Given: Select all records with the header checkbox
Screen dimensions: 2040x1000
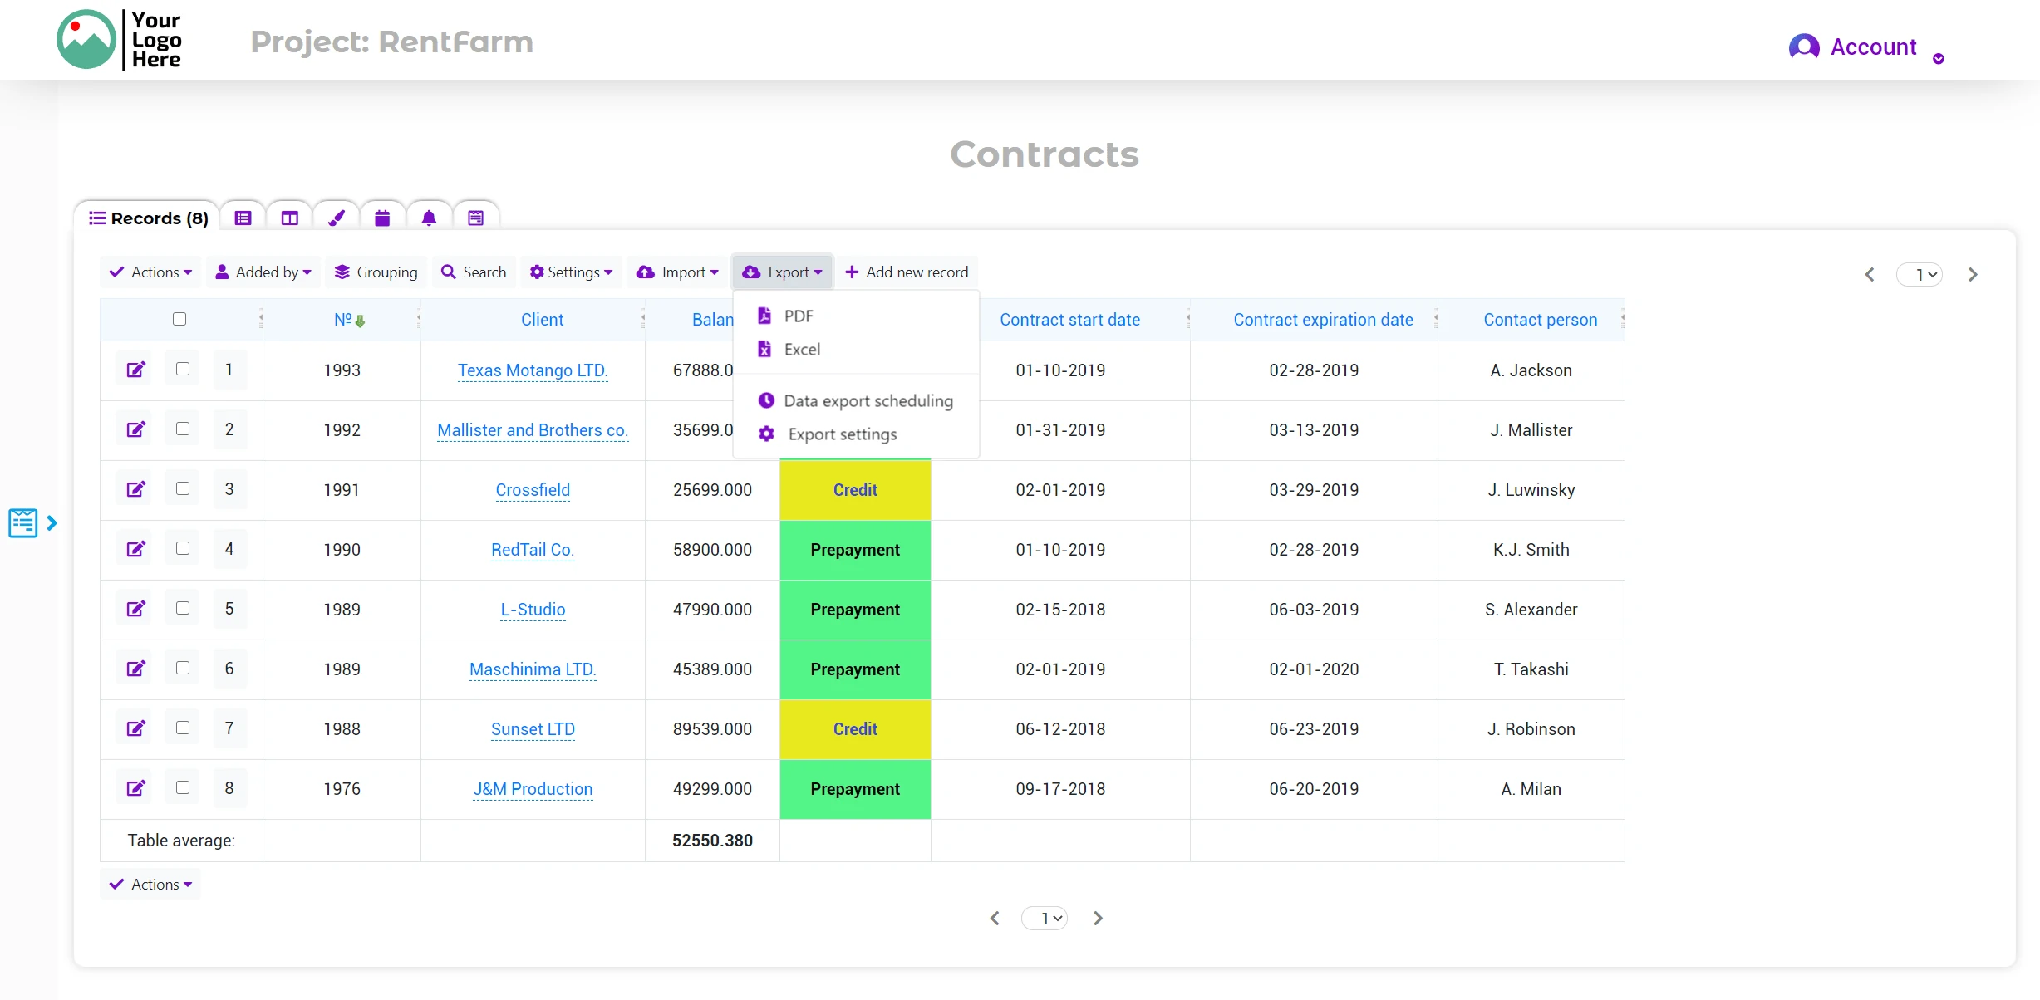Looking at the screenshot, I should coord(179,318).
